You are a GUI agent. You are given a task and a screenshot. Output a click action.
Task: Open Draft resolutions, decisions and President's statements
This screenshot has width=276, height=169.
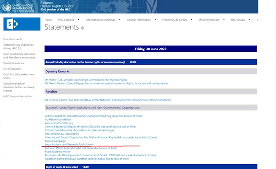coord(19,56)
